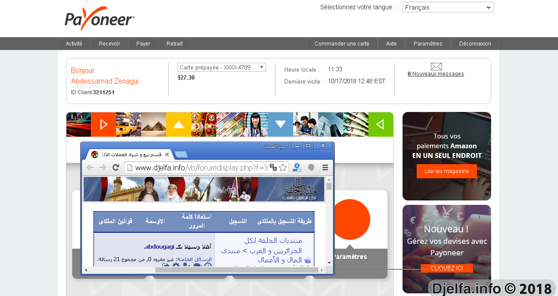The width and height of the screenshot is (558, 296).
Task: Click the translate page icon in address bar
Action: pyautogui.click(x=273, y=167)
